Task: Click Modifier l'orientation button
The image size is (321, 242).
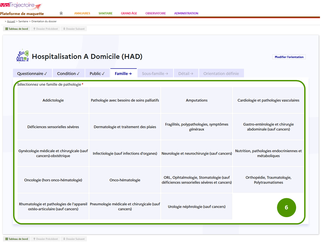Action: (x=289, y=57)
